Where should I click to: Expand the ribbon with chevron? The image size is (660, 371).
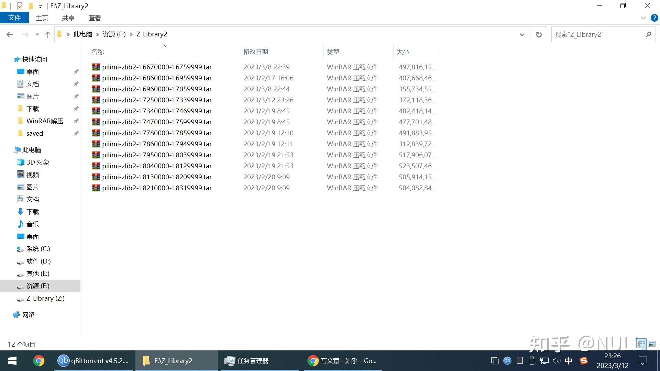click(x=643, y=18)
